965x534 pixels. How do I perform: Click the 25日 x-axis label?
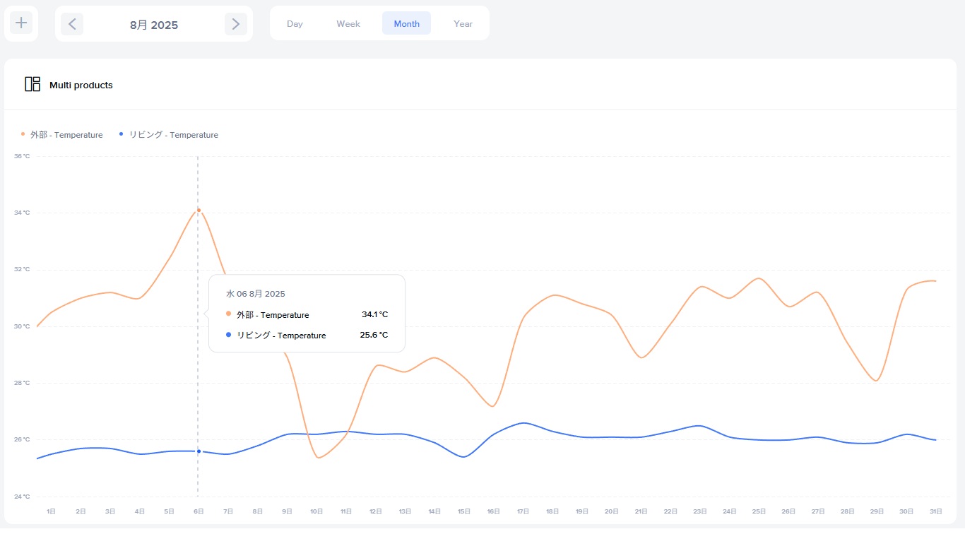759,511
